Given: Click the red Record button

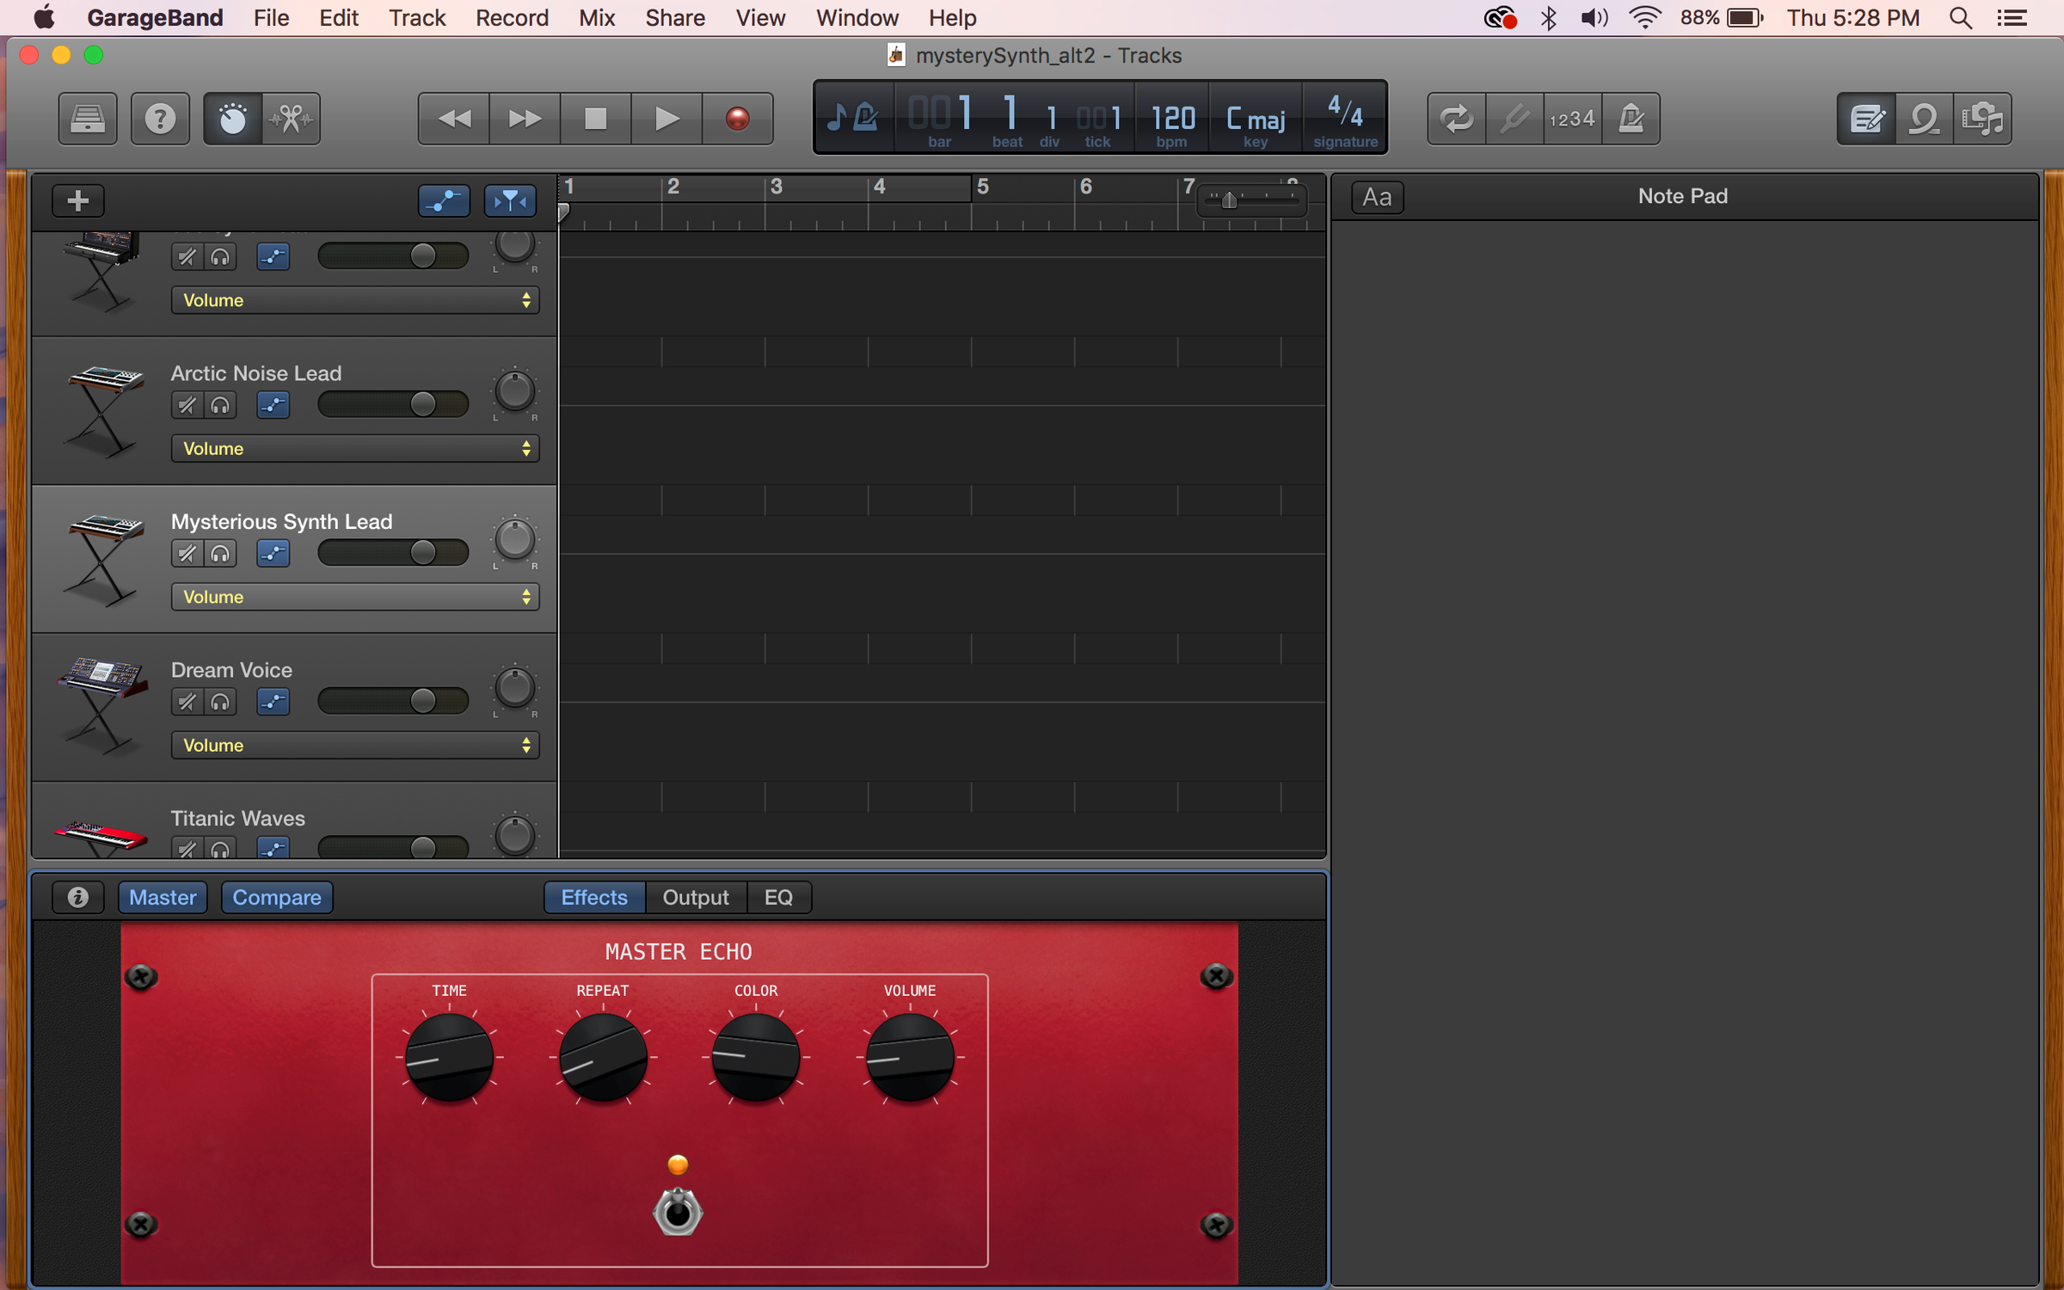Looking at the screenshot, I should [x=737, y=118].
